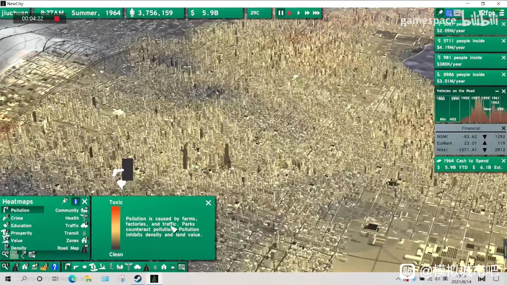Minimize the Vehicles on the Road chart
This screenshot has width=507, height=285.
click(x=497, y=91)
